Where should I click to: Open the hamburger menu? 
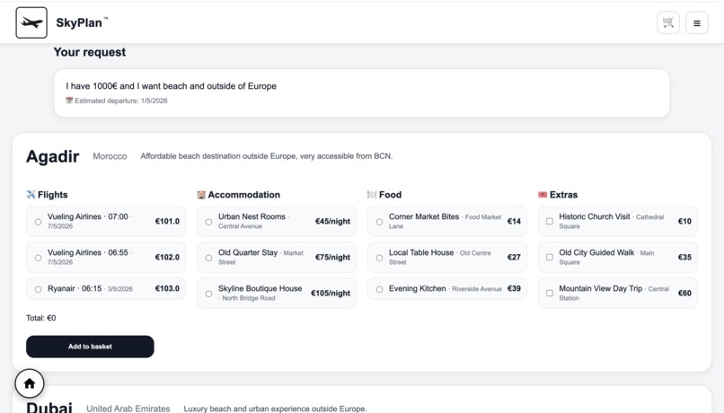click(x=697, y=22)
